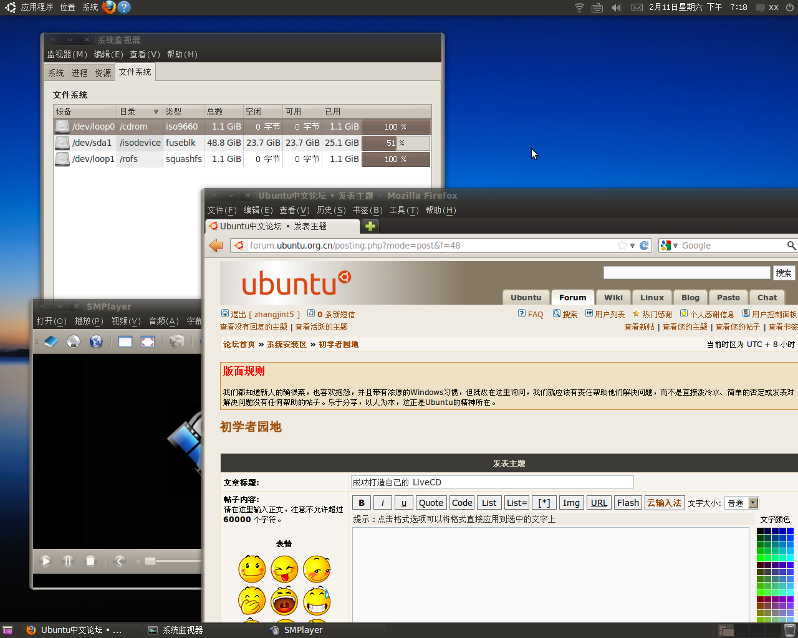This screenshot has height=638, width=798.
Task: Click the forum search text box
Action: pos(686,273)
